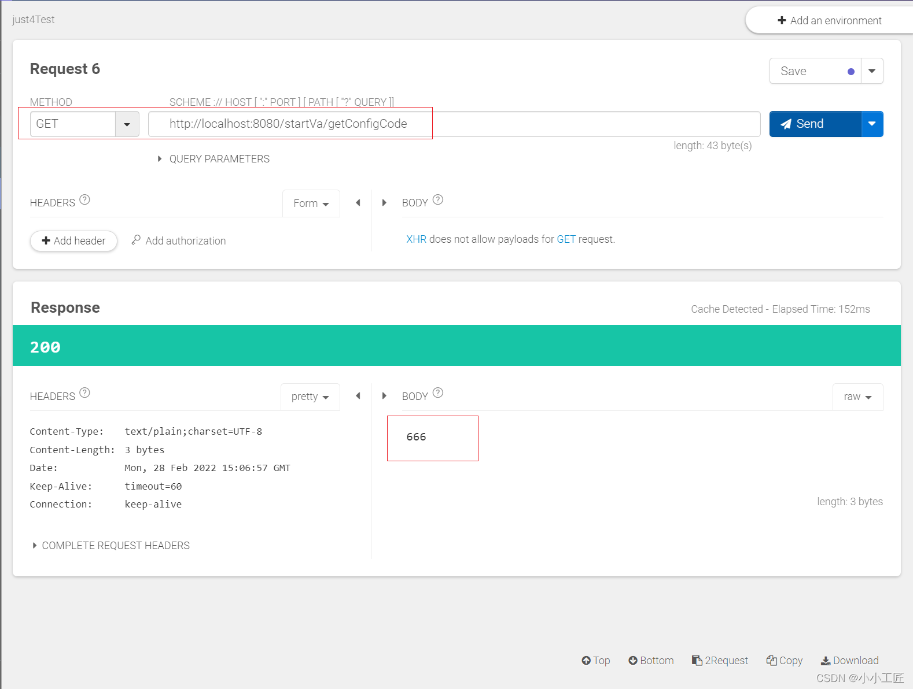Click the XHR link in body message
The width and height of the screenshot is (913, 689).
(x=416, y=239)
